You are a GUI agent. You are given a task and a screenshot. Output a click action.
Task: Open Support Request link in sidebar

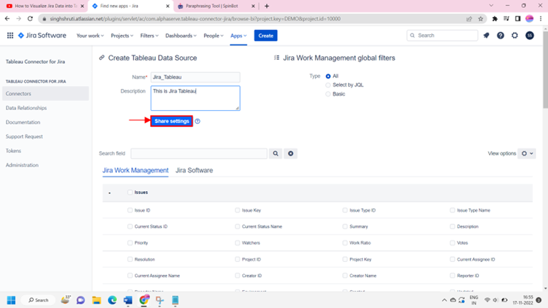coord(24,137)
